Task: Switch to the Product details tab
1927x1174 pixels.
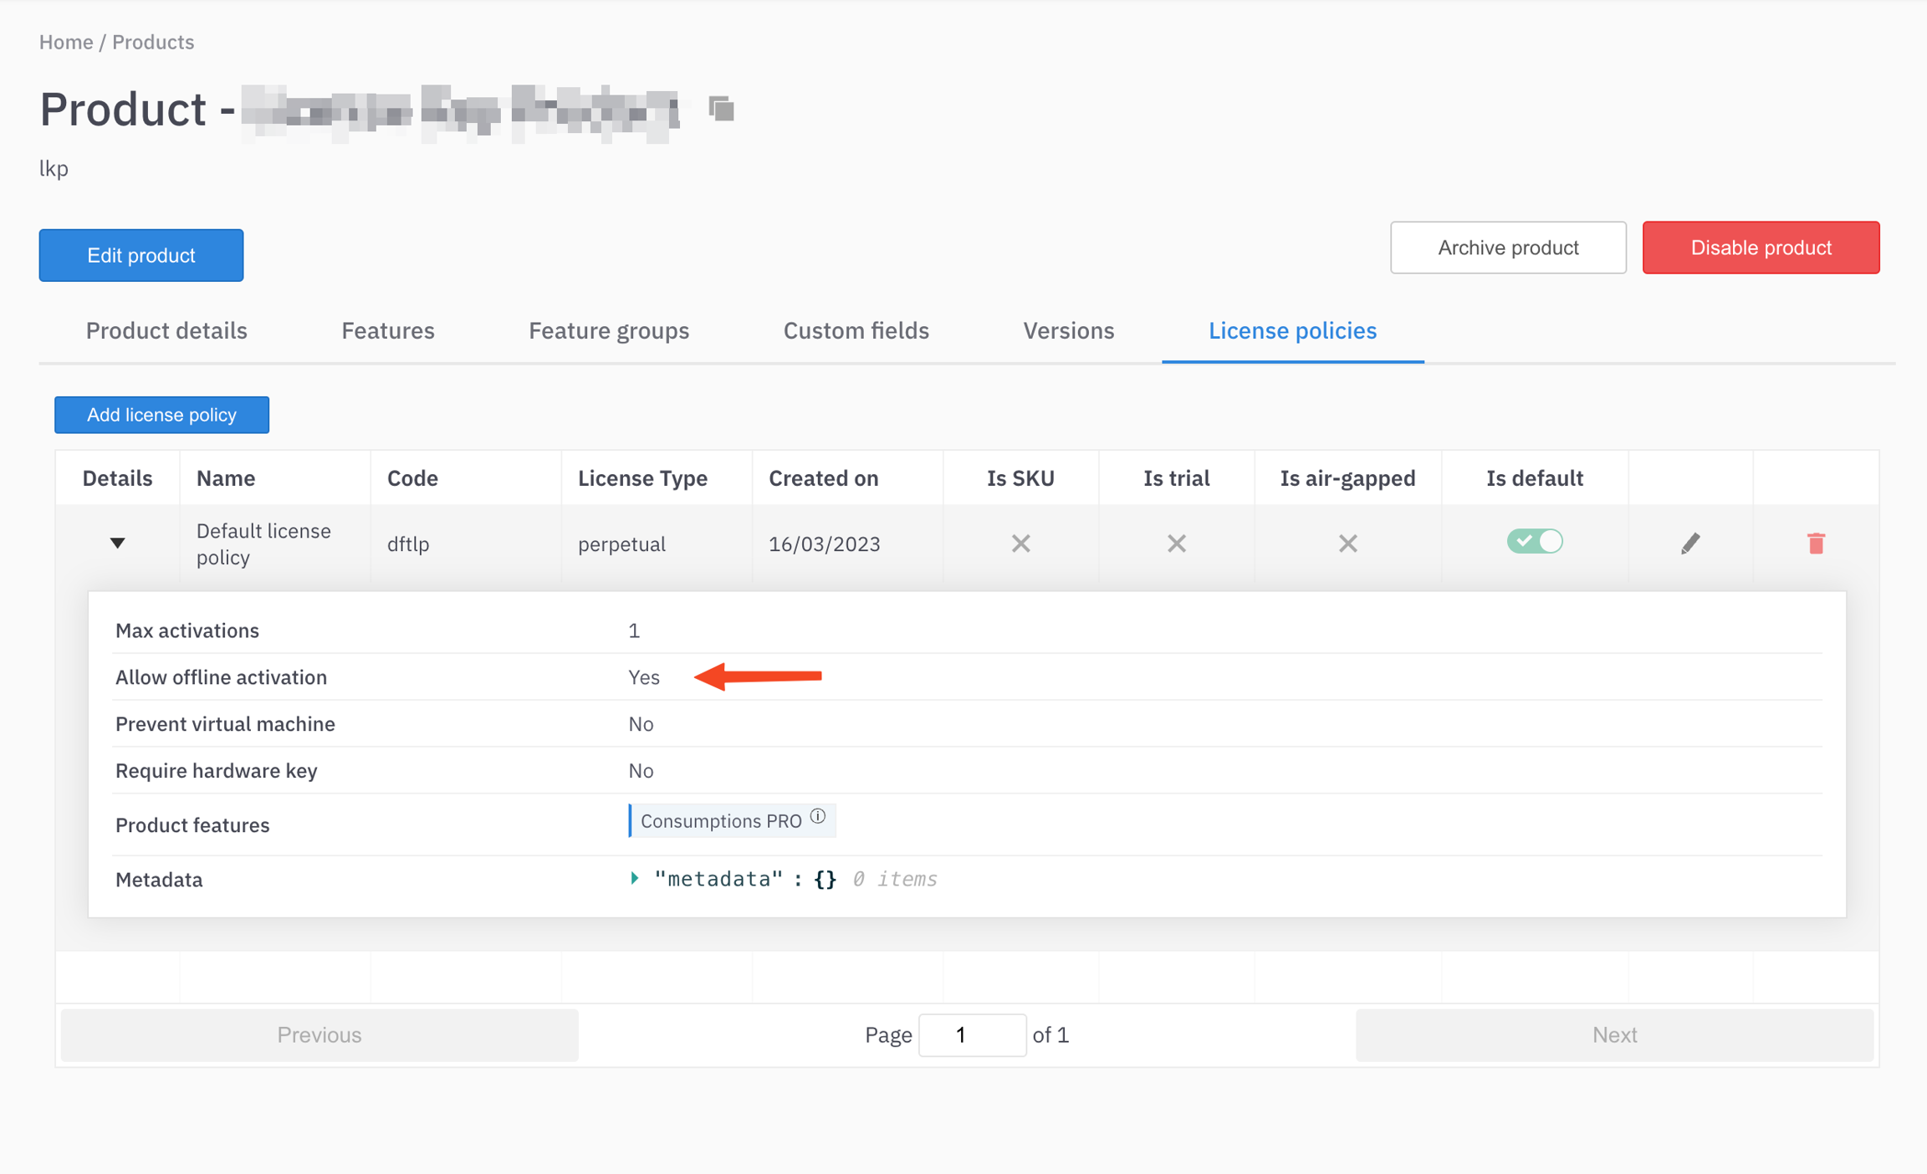Action: click(x=166, y=331)
